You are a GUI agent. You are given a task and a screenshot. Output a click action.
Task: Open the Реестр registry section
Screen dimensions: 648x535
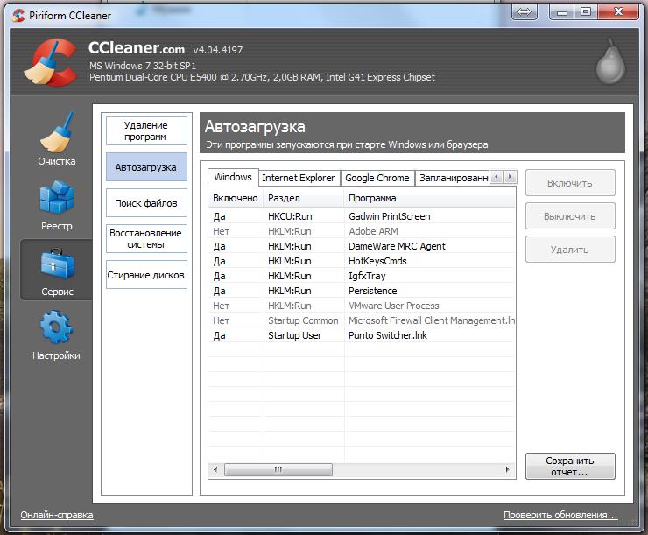[57, 205]
